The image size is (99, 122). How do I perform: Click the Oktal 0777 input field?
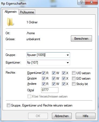50,90
